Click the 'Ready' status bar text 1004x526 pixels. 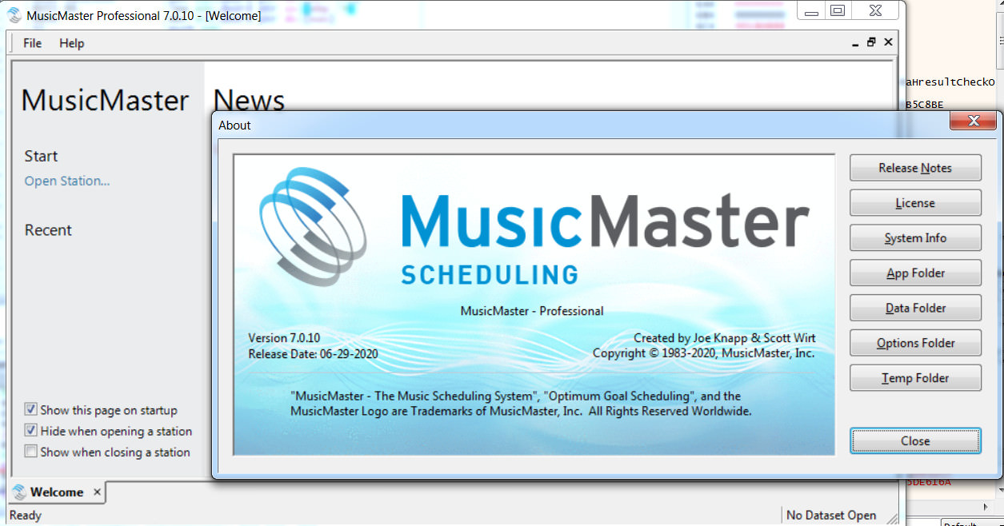click(26, 516)
